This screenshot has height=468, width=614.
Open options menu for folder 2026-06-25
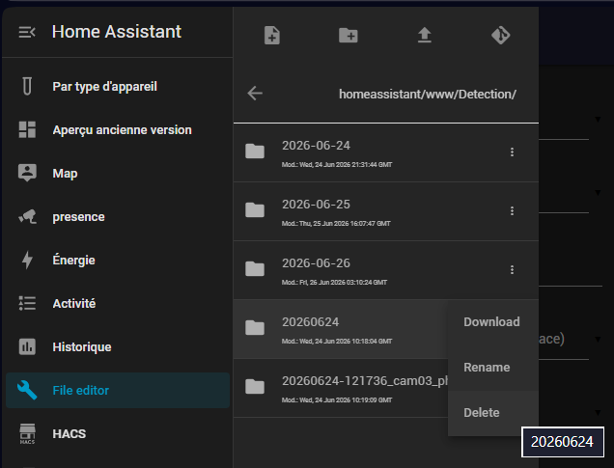tap(512, 211)
